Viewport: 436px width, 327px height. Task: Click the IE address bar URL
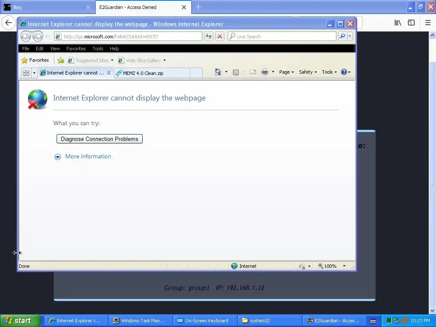click(111, 37)
